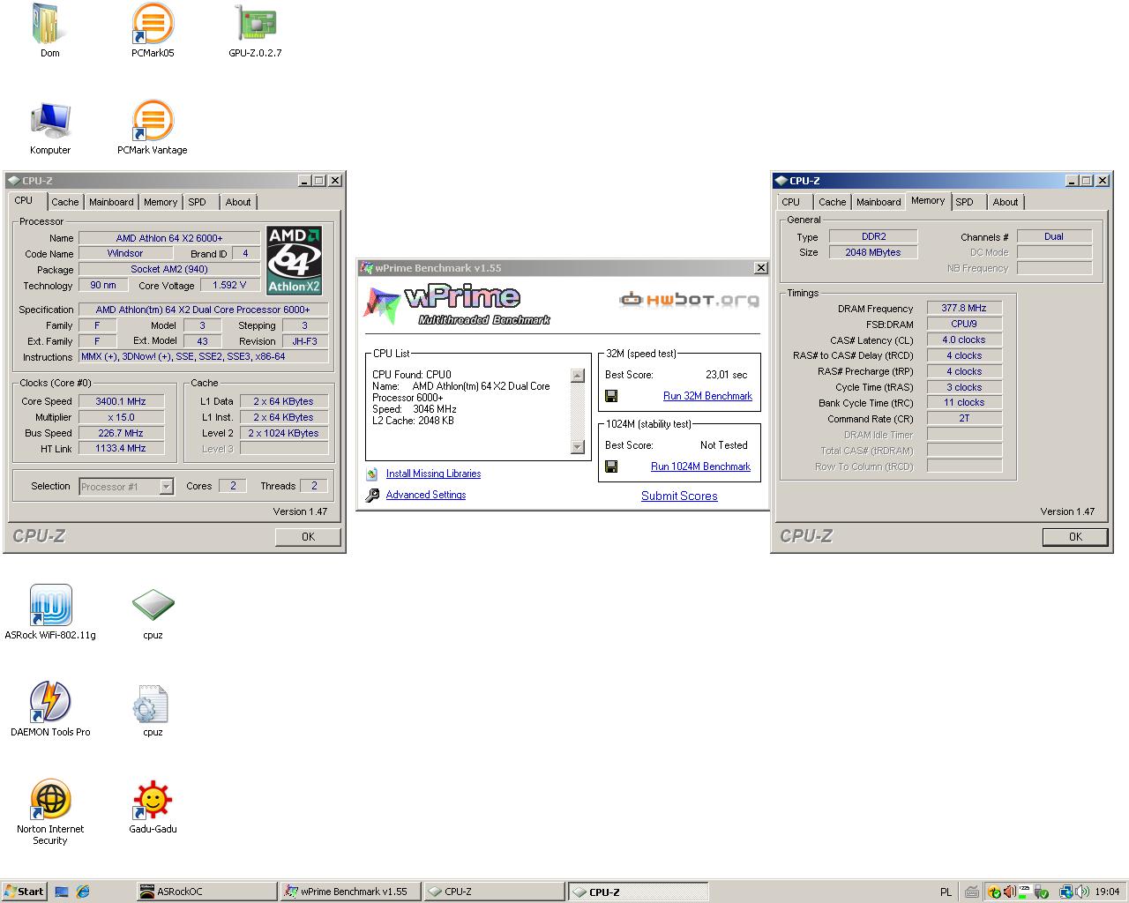The height and width of the screenshot is (903, 1129).
Task: Open the About tab in right CPU-Z
Action: click(x=1006, y=202)
